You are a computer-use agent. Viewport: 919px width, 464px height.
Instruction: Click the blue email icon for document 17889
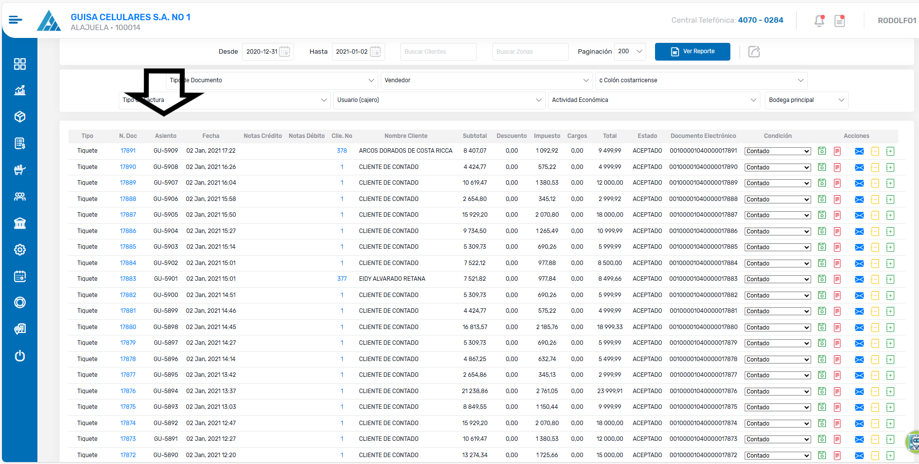point(859,183)
